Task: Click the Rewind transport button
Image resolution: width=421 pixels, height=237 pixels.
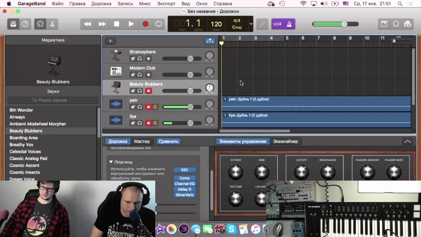Action: (87, 24)
